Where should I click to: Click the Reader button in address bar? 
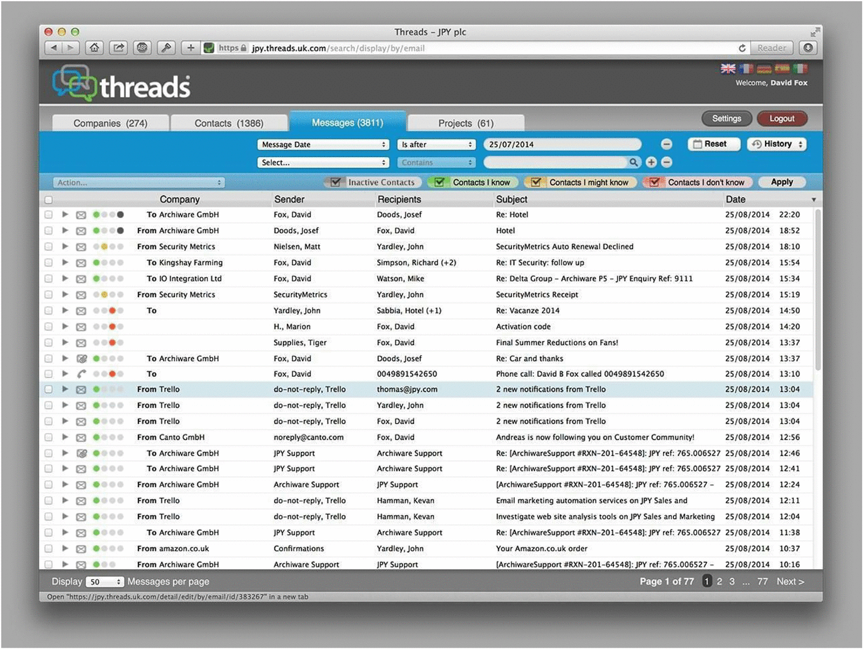click(771, 48)
